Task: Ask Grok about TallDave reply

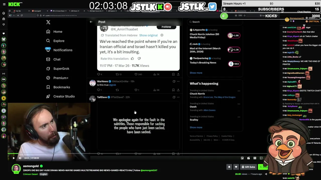Action: tap(174, 97)
